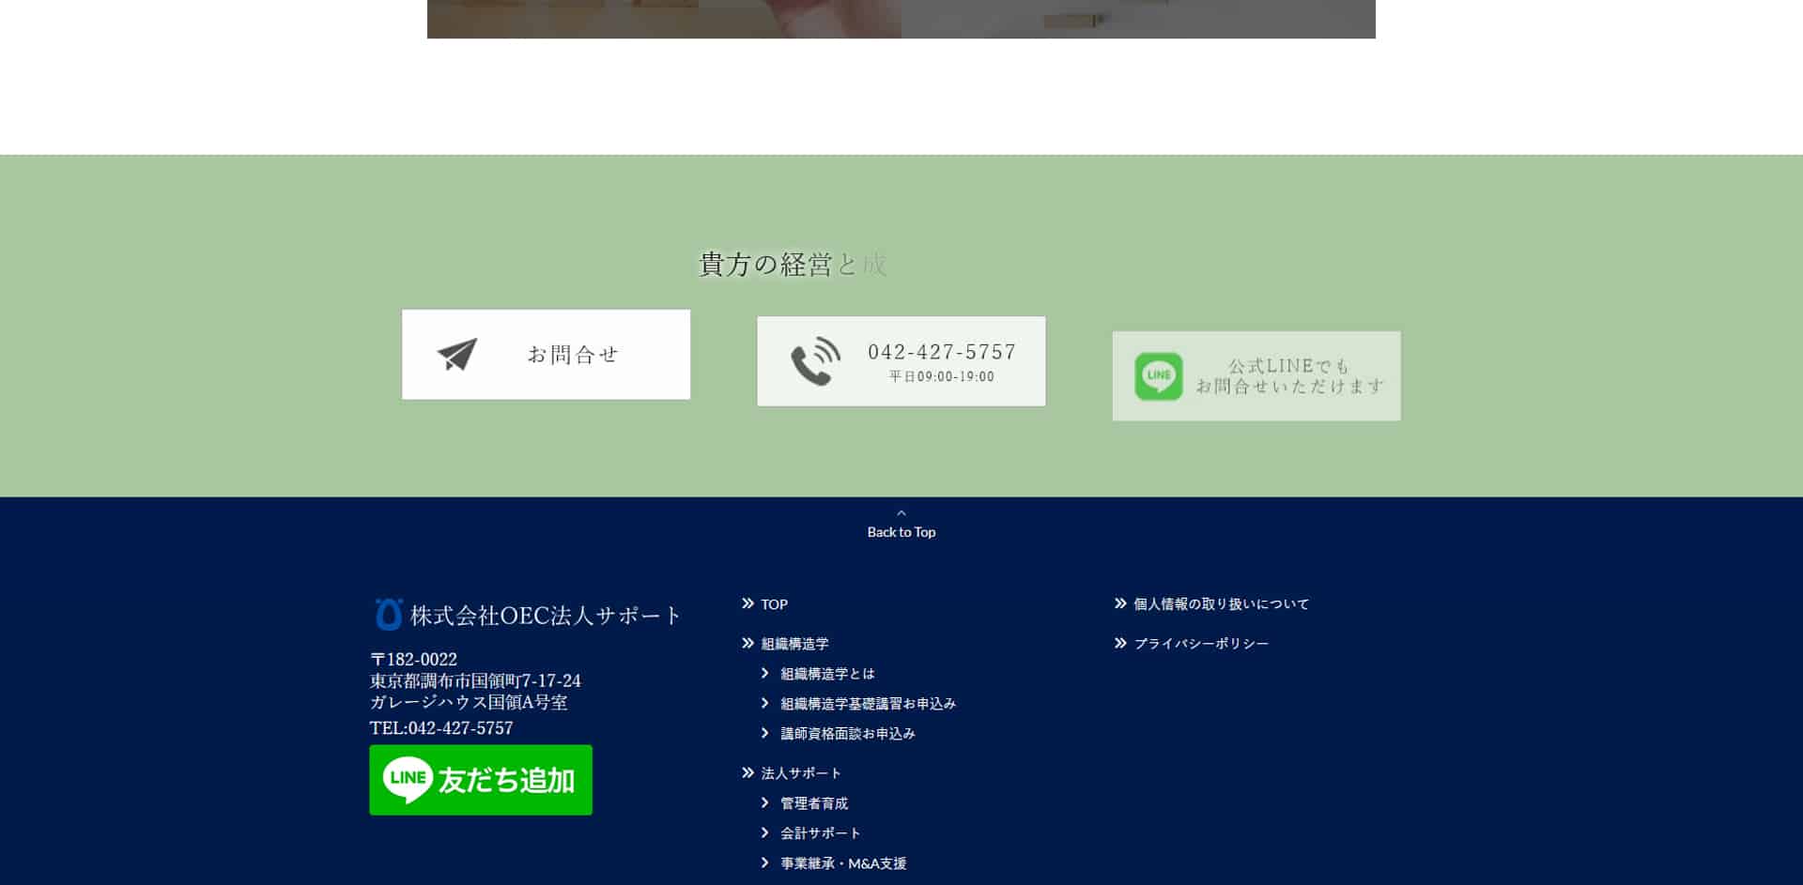Open 組織構造学基礎講習お申込み link
Viewport: 1803px width, 885px height.
click(868, 704)
